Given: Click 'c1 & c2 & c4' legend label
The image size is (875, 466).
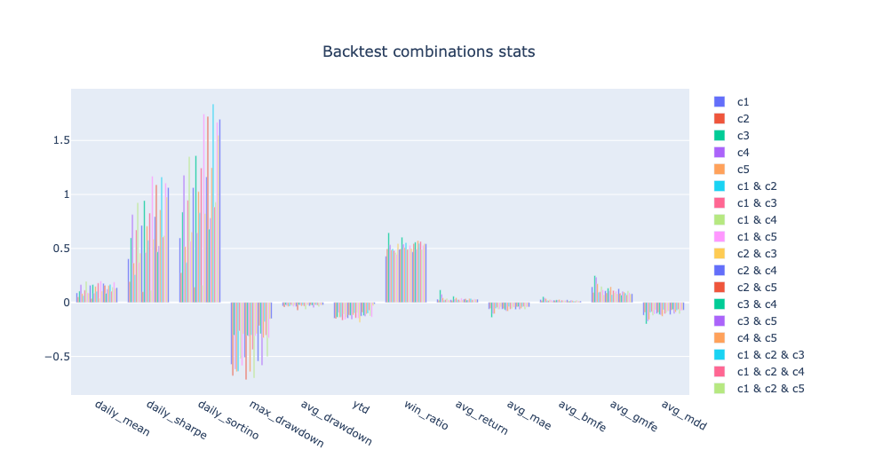Looking at the screenshot, I should click(x=767, y=372).
